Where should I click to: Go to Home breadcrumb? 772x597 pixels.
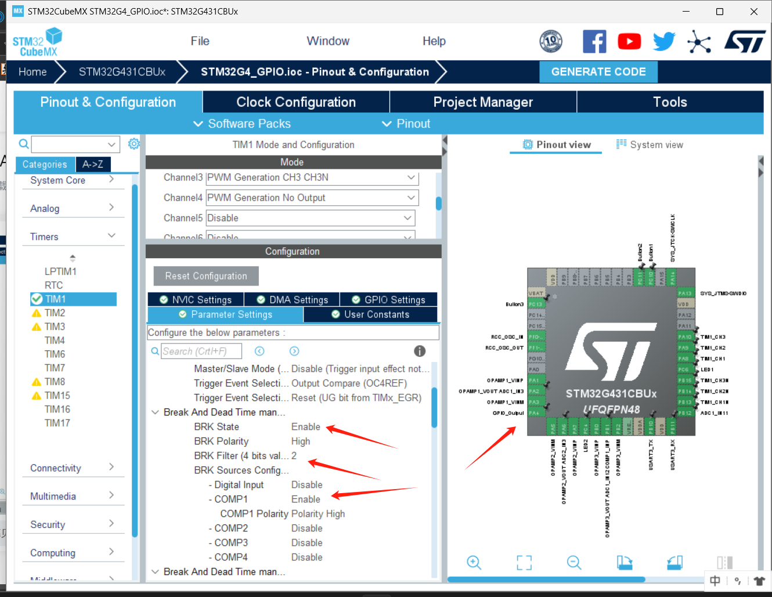(33, 72)
